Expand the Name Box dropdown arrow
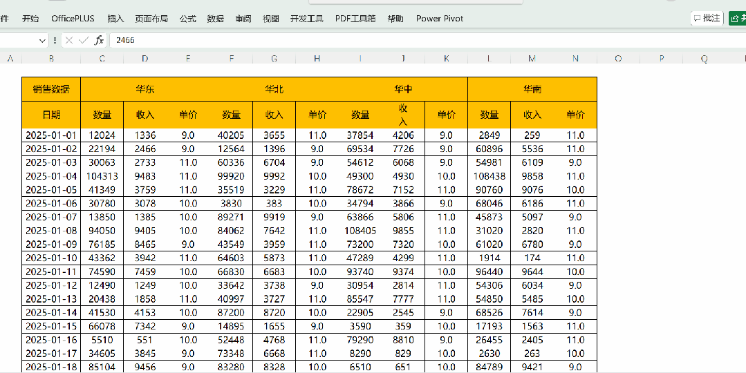746x373 pixels. (x=43, y=41)
